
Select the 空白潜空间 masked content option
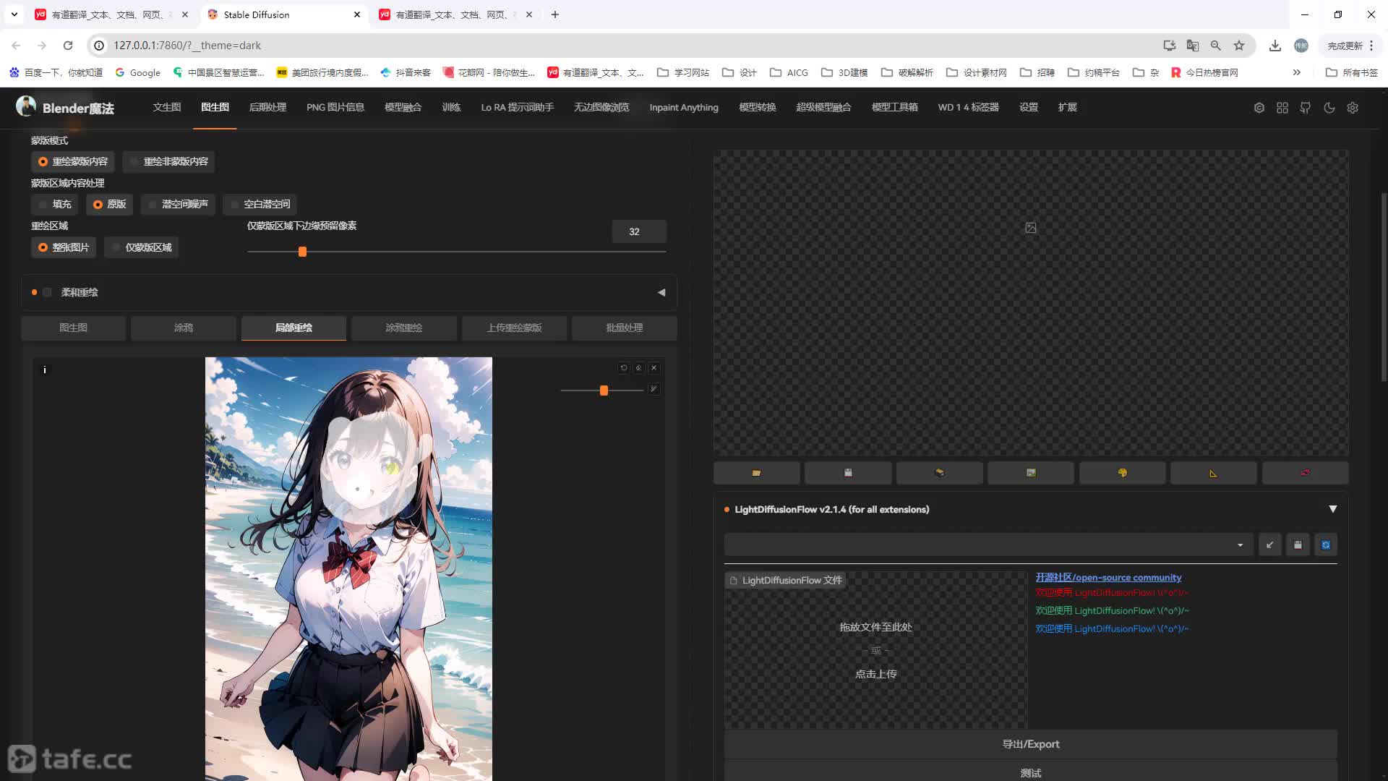pyautogui.click(x=260, y=204)
